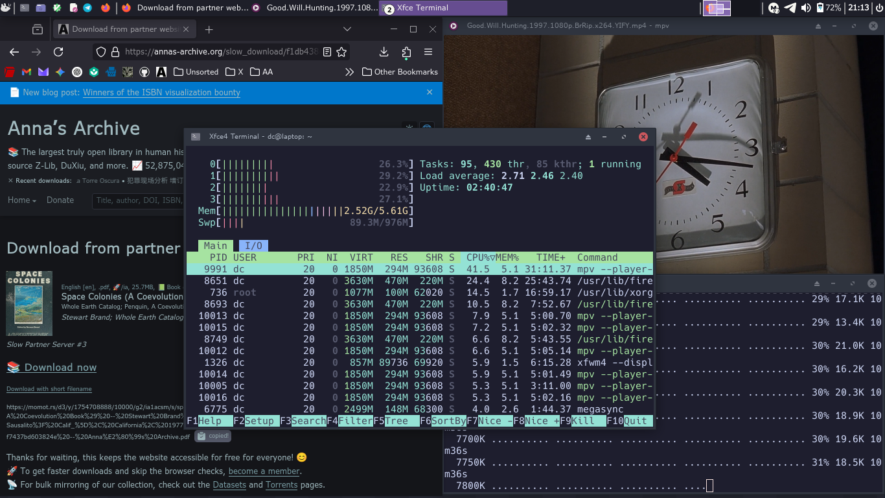Select the megasync process row
This screenshot has height=498, width=885.
tap(420, 409)
